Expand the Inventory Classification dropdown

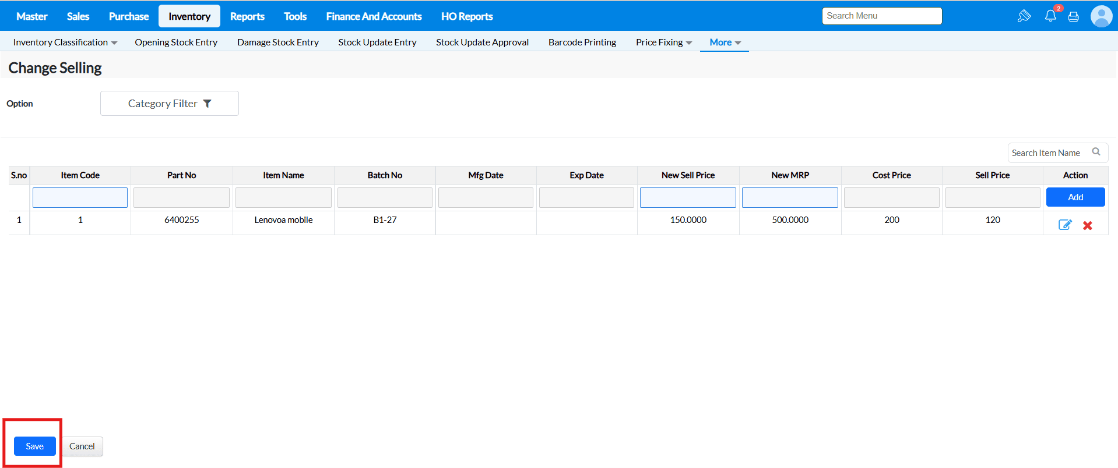point(114,43)
